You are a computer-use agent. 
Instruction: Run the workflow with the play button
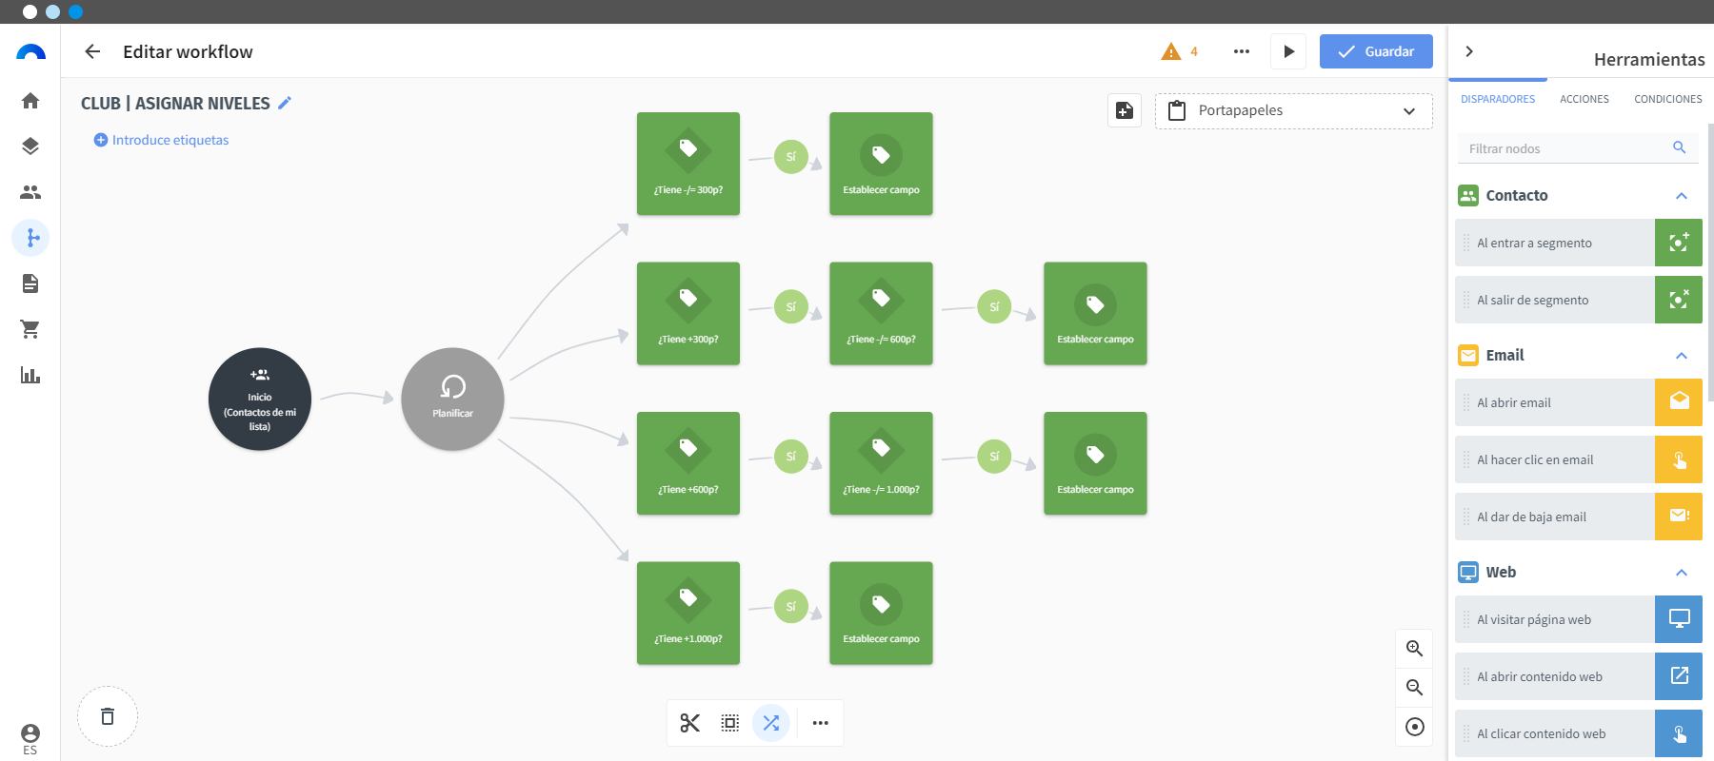click(x=1288, y=51)
